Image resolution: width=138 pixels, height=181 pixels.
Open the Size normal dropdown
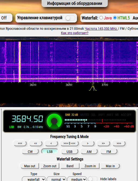pyautogui.click(x=56, y=179)
